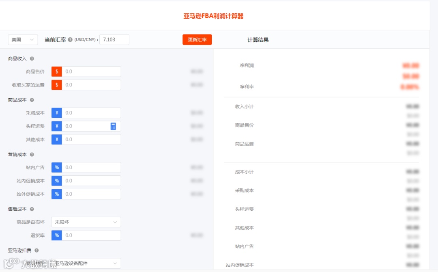Image resolution: width=438 pixels, height=272 pixels.
Task: Focus the 商品售价 input field
Action: click(x=91, y=71)
